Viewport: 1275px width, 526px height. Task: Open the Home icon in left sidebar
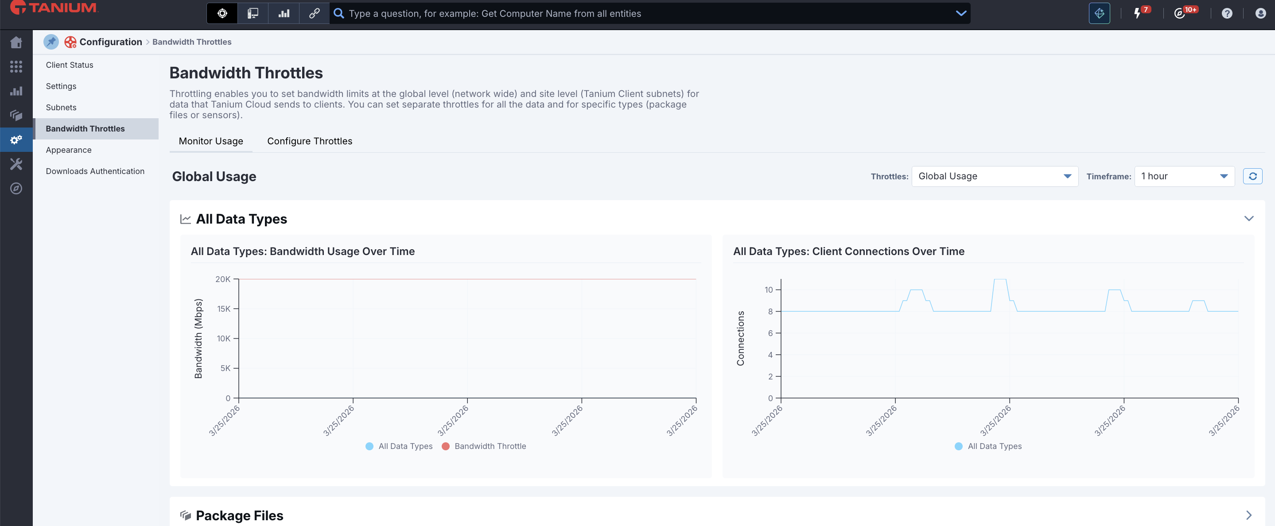pos(16,43)
